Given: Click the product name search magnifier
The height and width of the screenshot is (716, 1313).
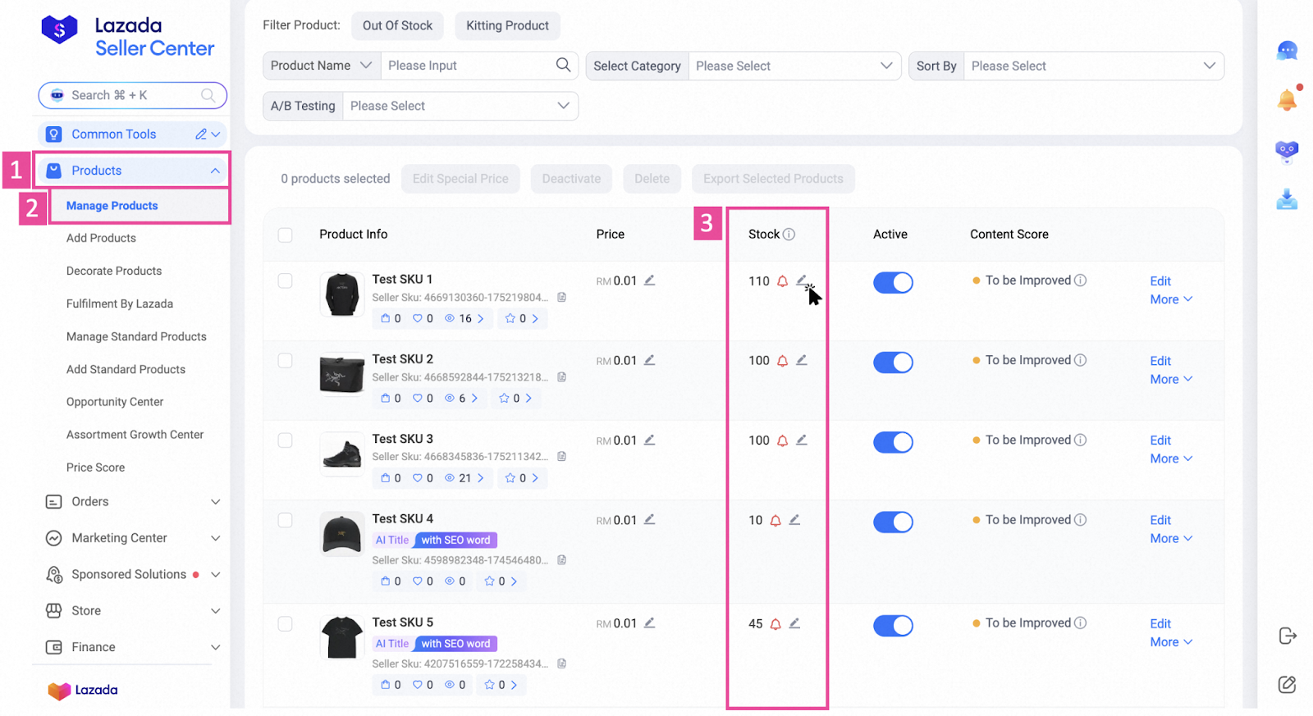Looking at the screenshot, I should (563, 65).
